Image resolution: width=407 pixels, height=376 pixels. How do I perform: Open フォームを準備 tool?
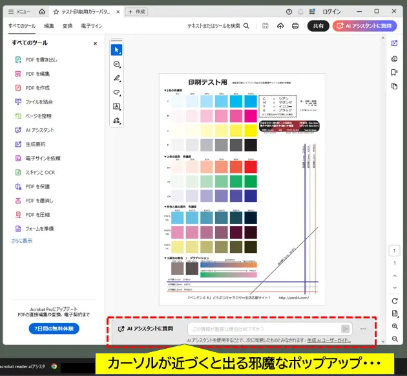34,228
